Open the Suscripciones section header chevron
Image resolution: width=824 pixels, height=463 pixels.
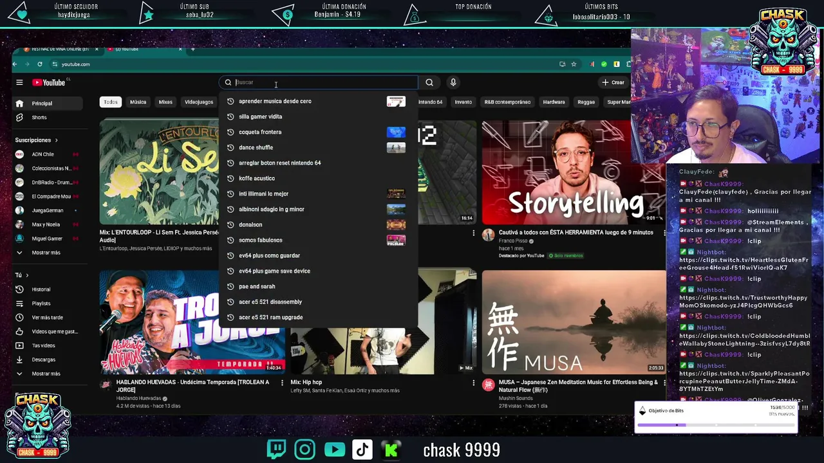[56, 140]
